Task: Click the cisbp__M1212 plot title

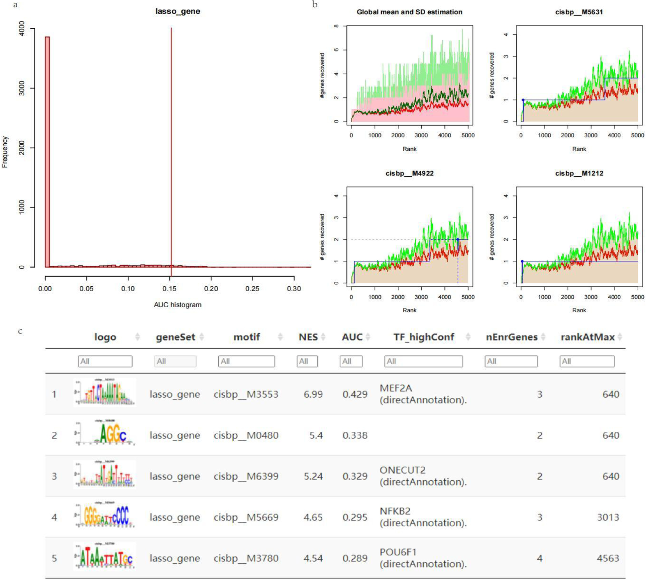Action: 579,173
